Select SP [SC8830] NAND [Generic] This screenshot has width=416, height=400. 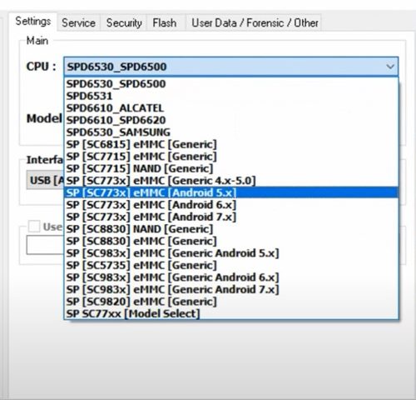point(231,229)
